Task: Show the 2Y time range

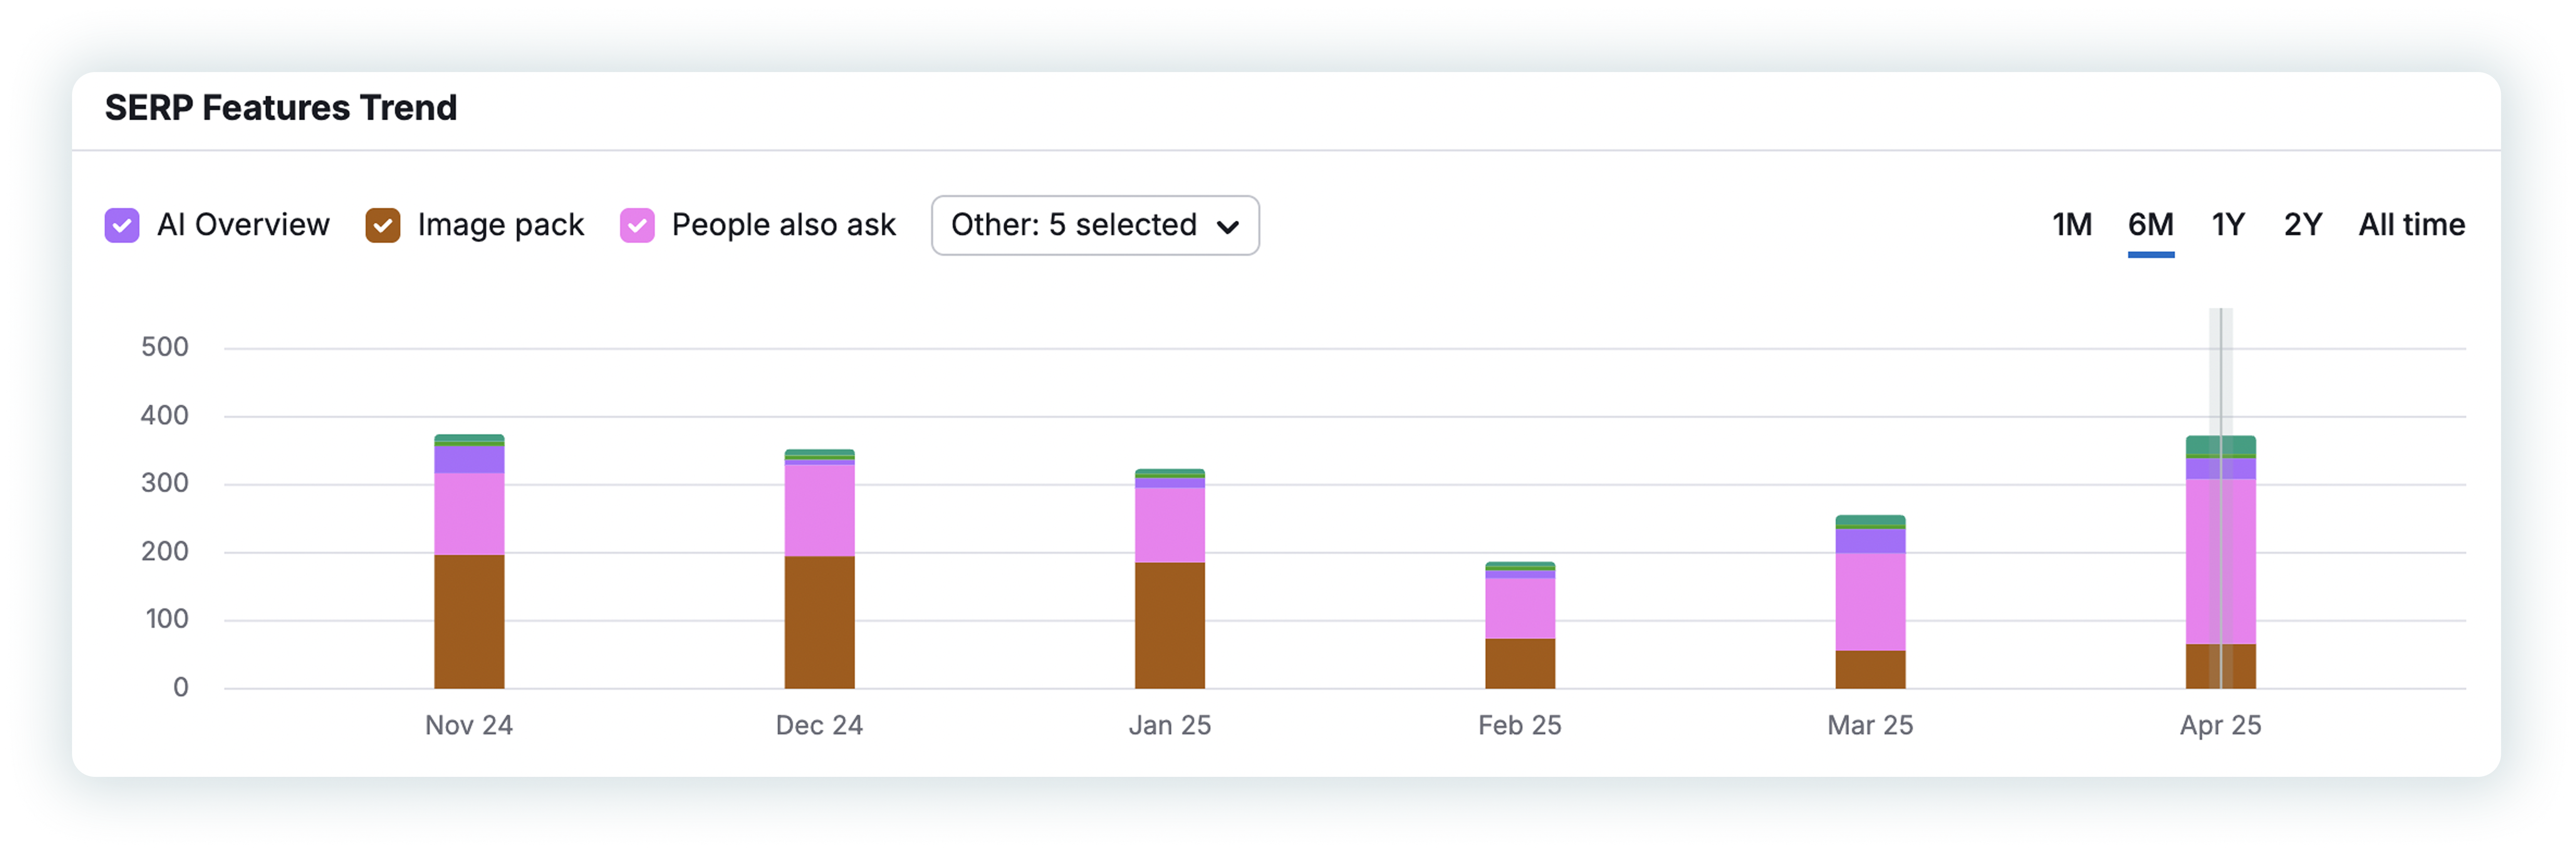Action: [2303, 225]
